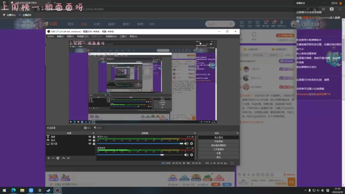
Task: Click the Exit button in OBS controls
Action: point(219,157)
